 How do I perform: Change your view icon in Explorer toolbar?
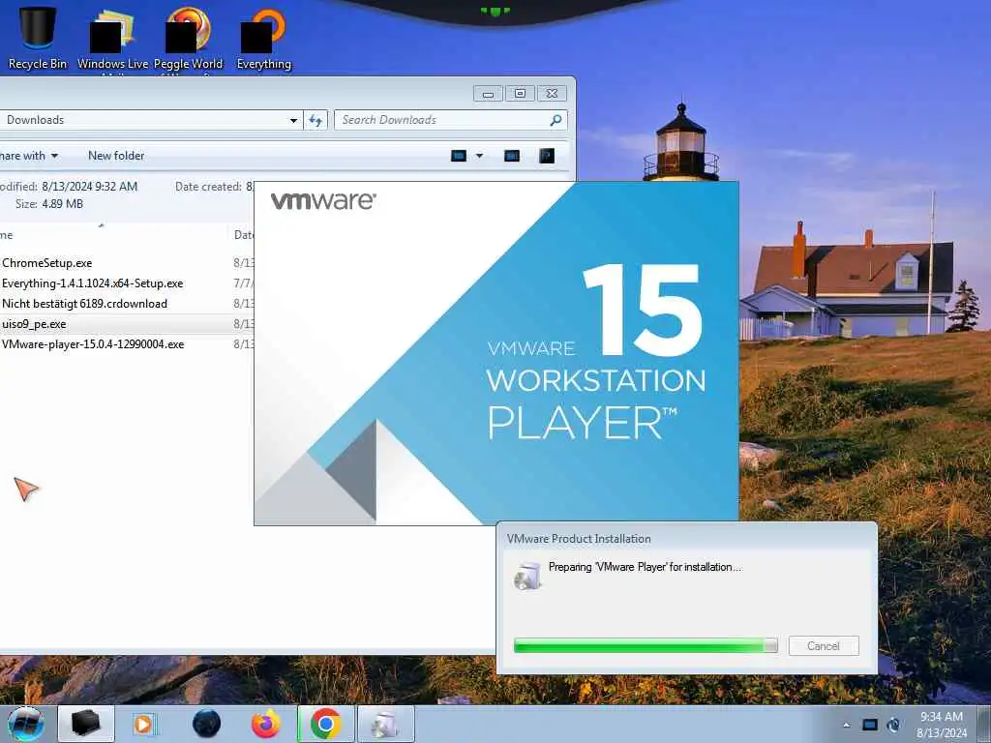pyautogui.click(x=458, y=156)
